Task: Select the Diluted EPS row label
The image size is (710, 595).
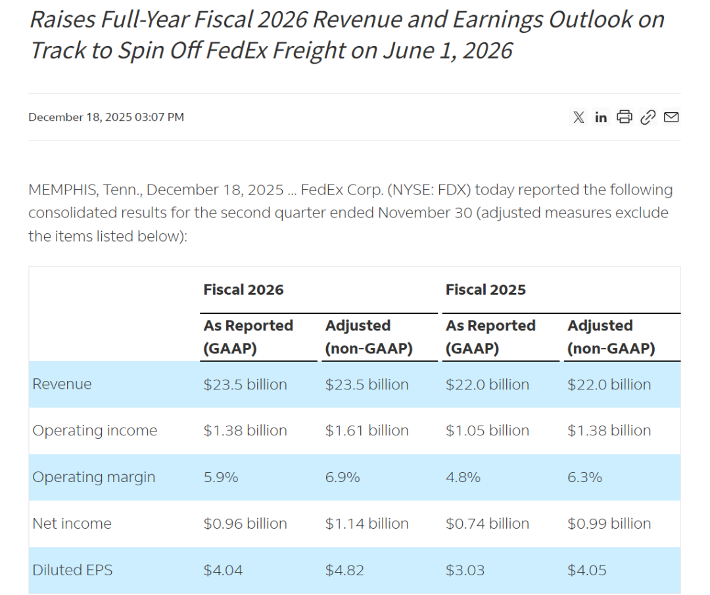Action: (x=72, y=570)
